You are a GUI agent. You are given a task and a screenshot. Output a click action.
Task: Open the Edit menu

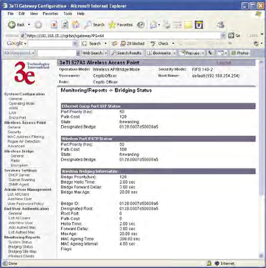pos(22,14)
